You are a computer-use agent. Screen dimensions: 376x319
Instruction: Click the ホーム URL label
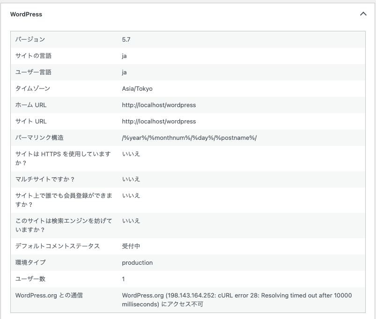[31, 105]
